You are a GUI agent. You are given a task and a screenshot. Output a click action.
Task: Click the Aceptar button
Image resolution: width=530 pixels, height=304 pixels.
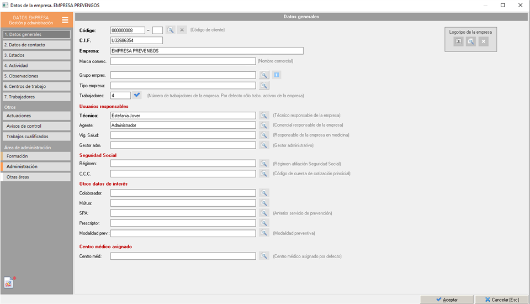pyautogui.click(x=447, y=300)
